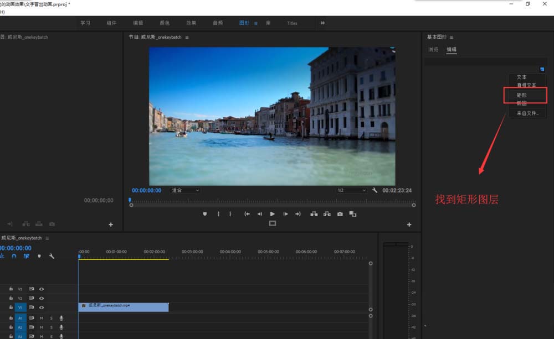Image resolution: width=554 pixels, height=339 pixels.
Task: Toggle the timeline snap magnet icon
Action: [x=14, y=257]
